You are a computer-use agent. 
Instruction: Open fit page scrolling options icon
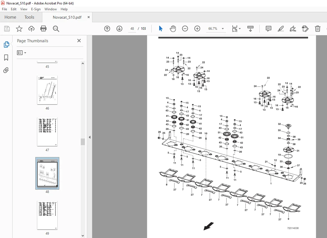(x=235, y=29)
